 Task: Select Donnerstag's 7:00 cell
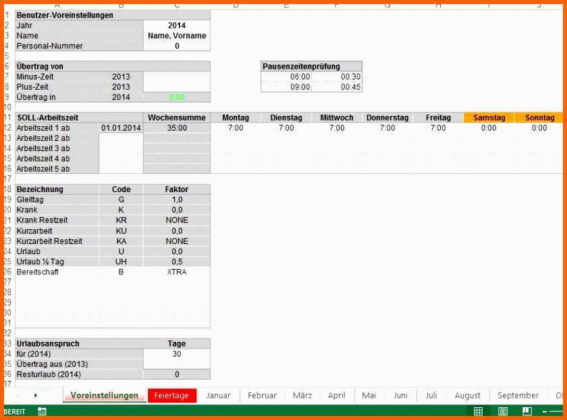coord(387,128)
